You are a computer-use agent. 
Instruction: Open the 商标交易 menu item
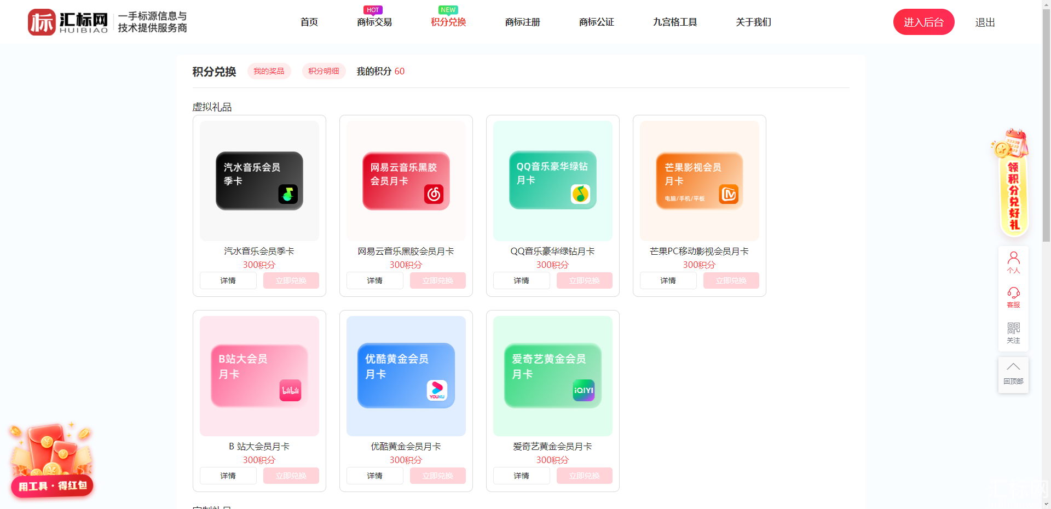374,22
